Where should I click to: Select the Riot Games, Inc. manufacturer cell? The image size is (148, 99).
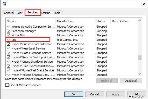[67, 40]
